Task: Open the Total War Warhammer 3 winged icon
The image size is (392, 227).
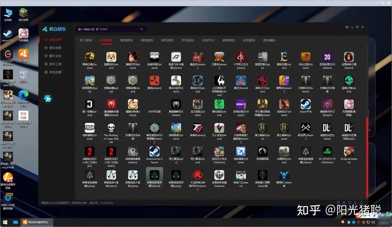Action: point(219,175)
